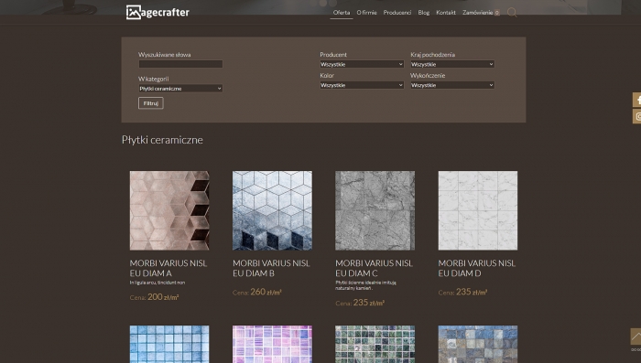Open the Kontakt menu item
The image size is (641, 363).
pyautogui.click(x=446, y=13)
